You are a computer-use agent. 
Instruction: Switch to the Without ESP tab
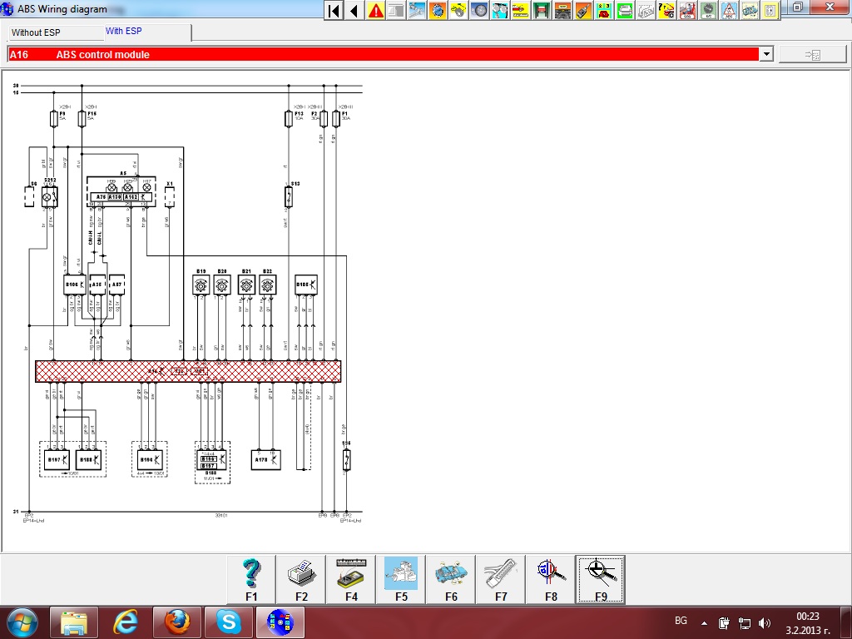(36, 32)
